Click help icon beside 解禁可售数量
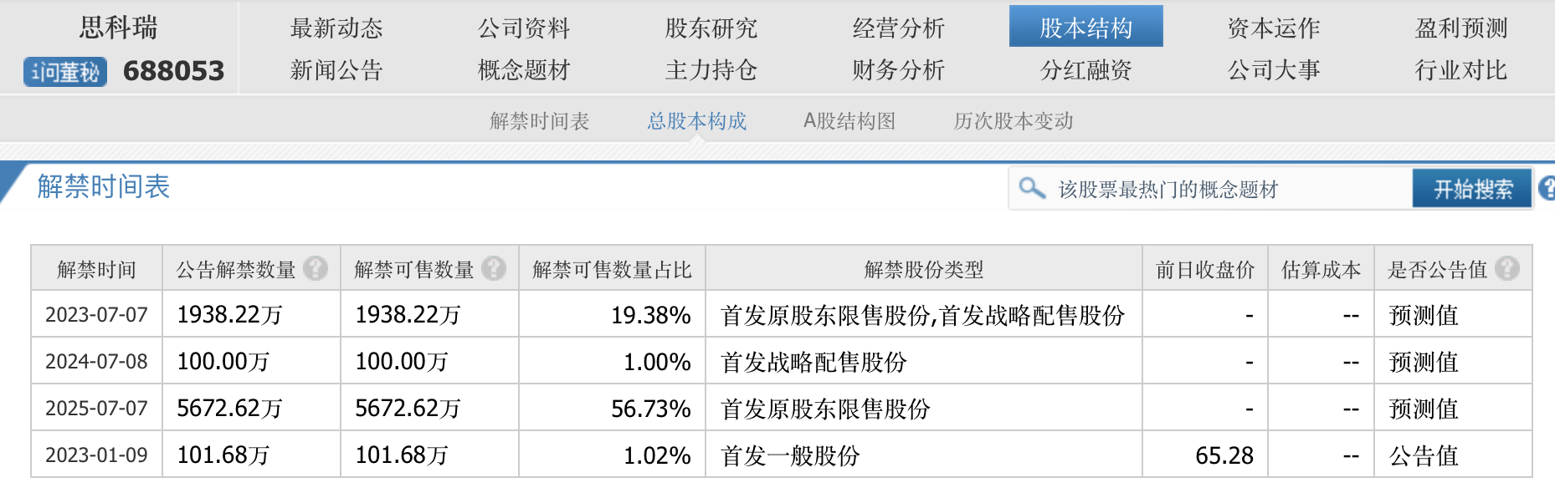 tap(494, 268)
